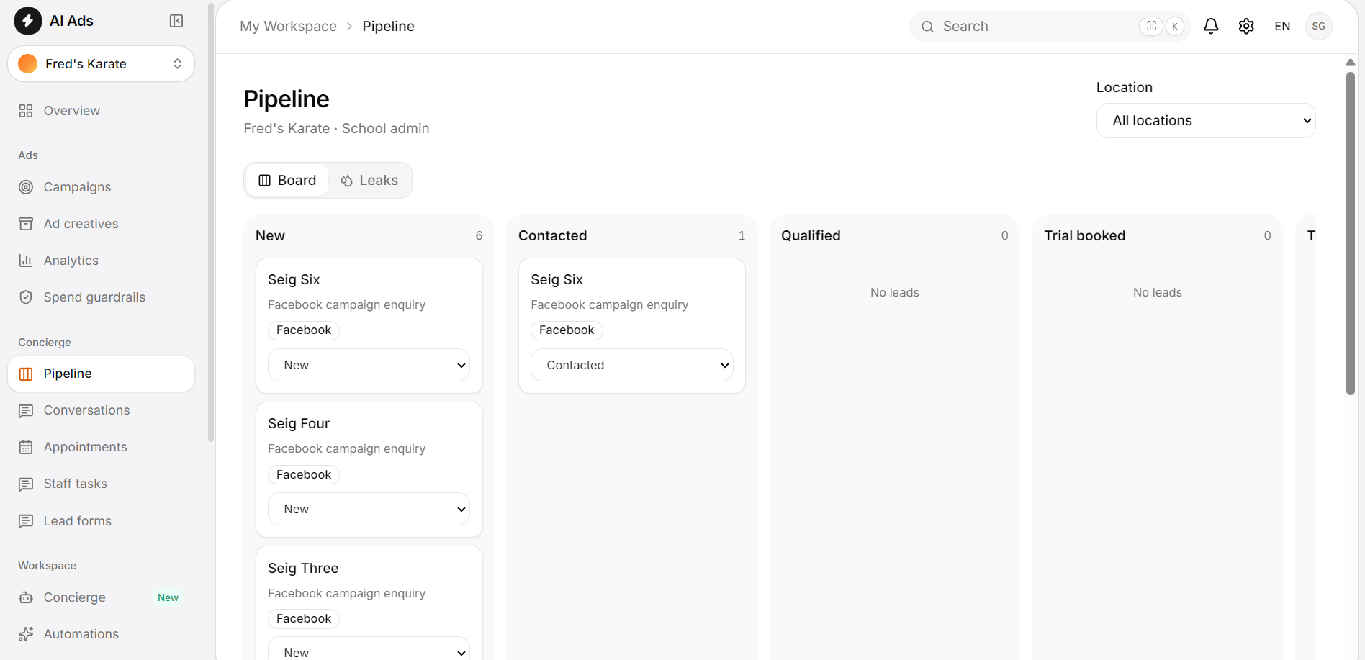Screen dimensions: 1365x660
Task: Click the Spend guardrails shield icon
Action: [x=26, y=297]
